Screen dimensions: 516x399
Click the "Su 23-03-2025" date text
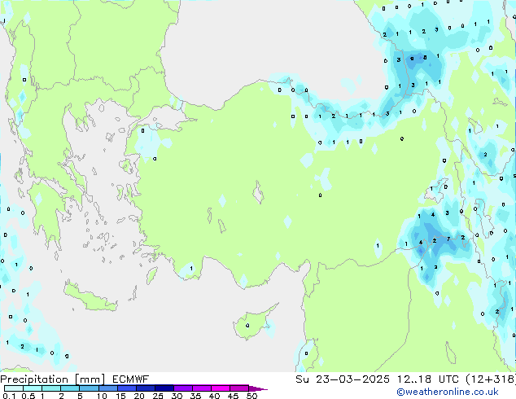pyautogui.click(x=343, y=379)
